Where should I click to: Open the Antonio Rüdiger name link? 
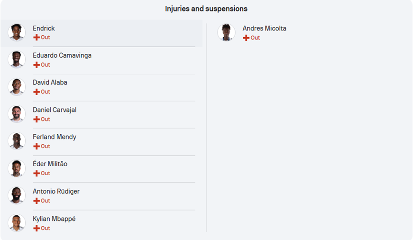[56, 191]
